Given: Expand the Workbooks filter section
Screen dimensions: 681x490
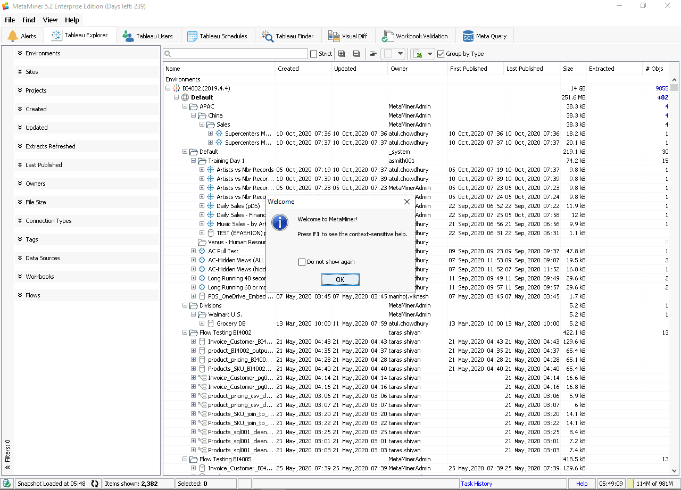Looking at the screenshot, I should click(x=87, y=277).
